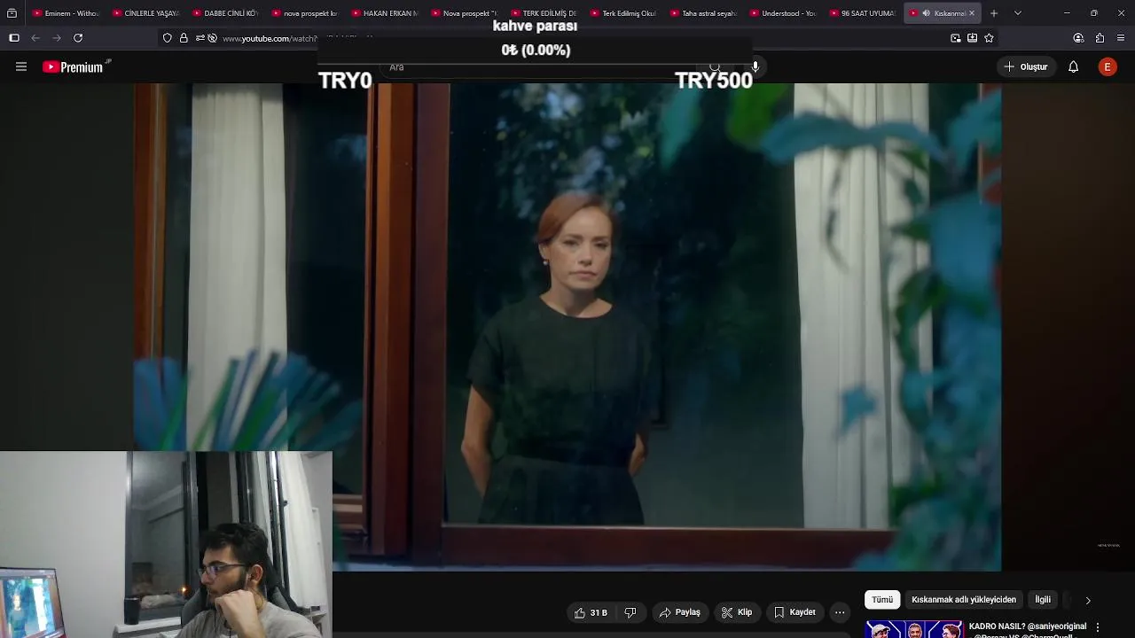Go back using the browser back arrow
The width and height of the screenshot is (1135, 638).
click(35, 38)
